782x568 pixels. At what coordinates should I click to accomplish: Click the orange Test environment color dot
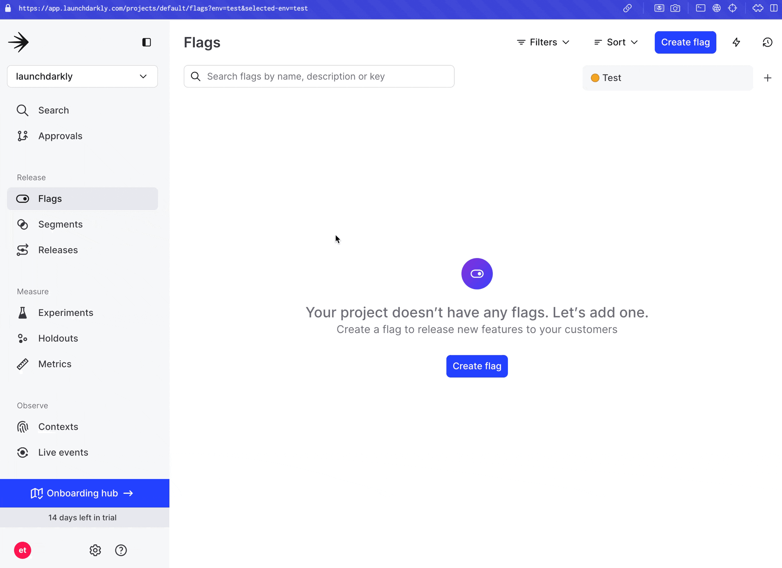pyautogui.click(x=595, y=78)
